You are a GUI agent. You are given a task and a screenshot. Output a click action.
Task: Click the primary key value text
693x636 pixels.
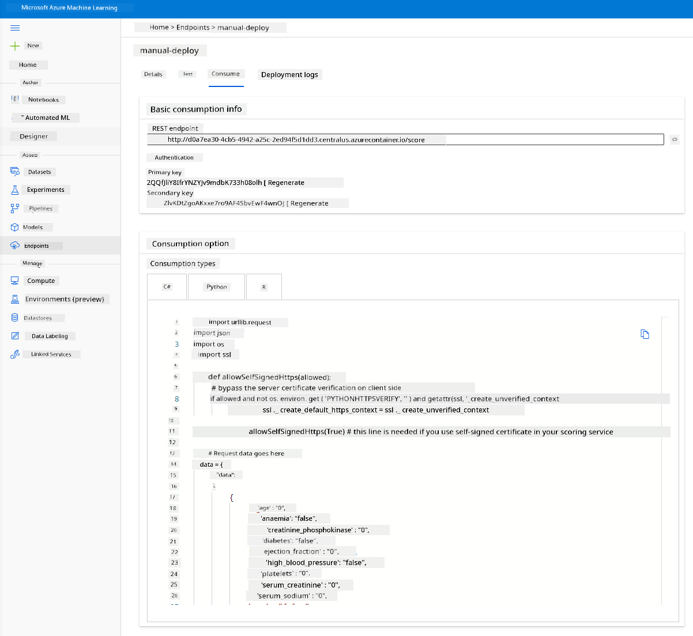(204, 183)
